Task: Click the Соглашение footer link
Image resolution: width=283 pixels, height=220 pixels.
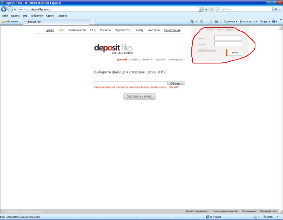Action: coord(249,211)
